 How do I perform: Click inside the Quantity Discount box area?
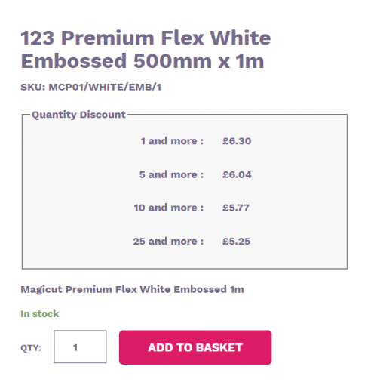point(185,192)
